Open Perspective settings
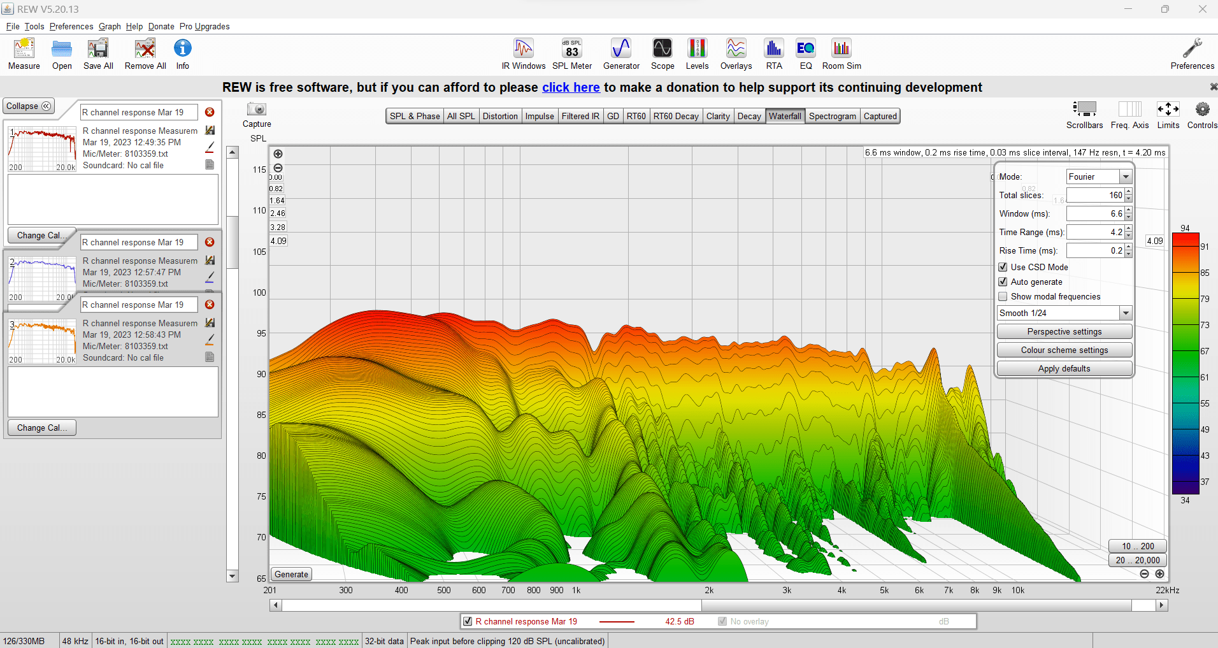1218x648 pixels. coord(1064,331)
